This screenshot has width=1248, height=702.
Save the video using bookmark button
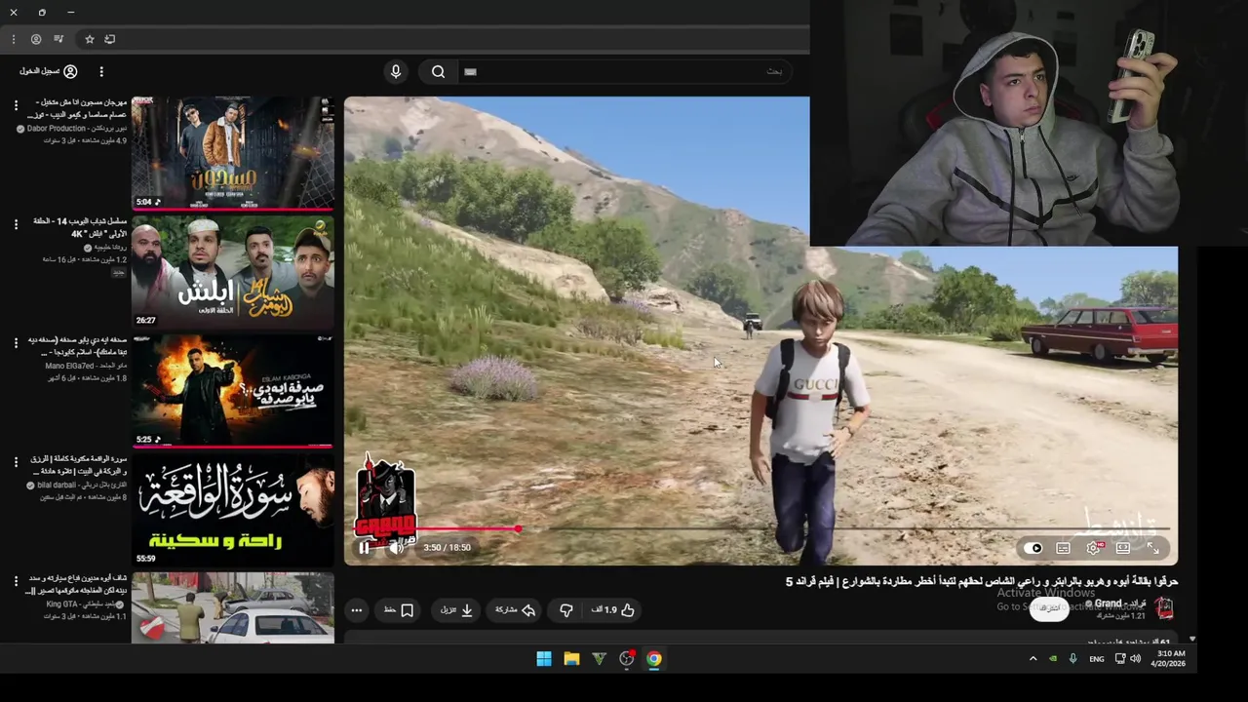[x=399, y=610]
